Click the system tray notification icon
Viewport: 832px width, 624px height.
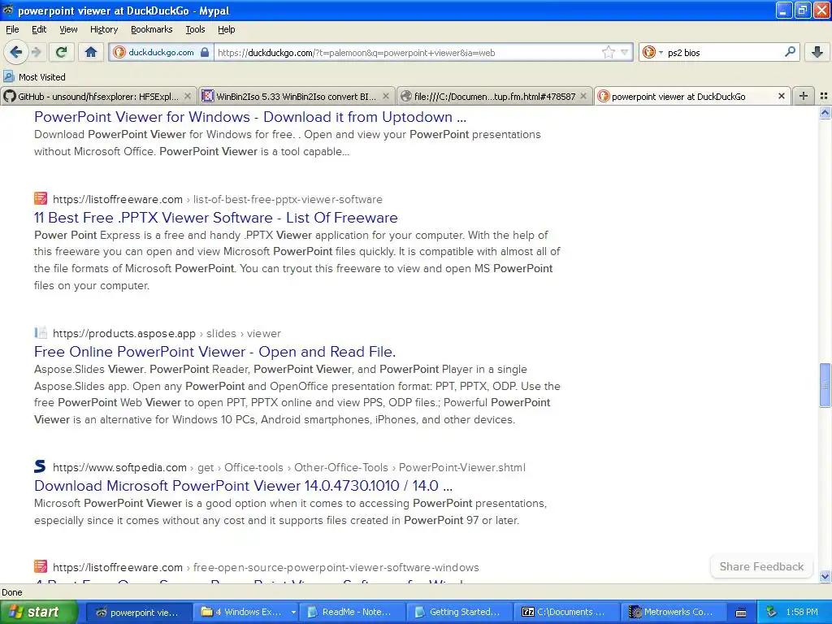coord(772,613)
